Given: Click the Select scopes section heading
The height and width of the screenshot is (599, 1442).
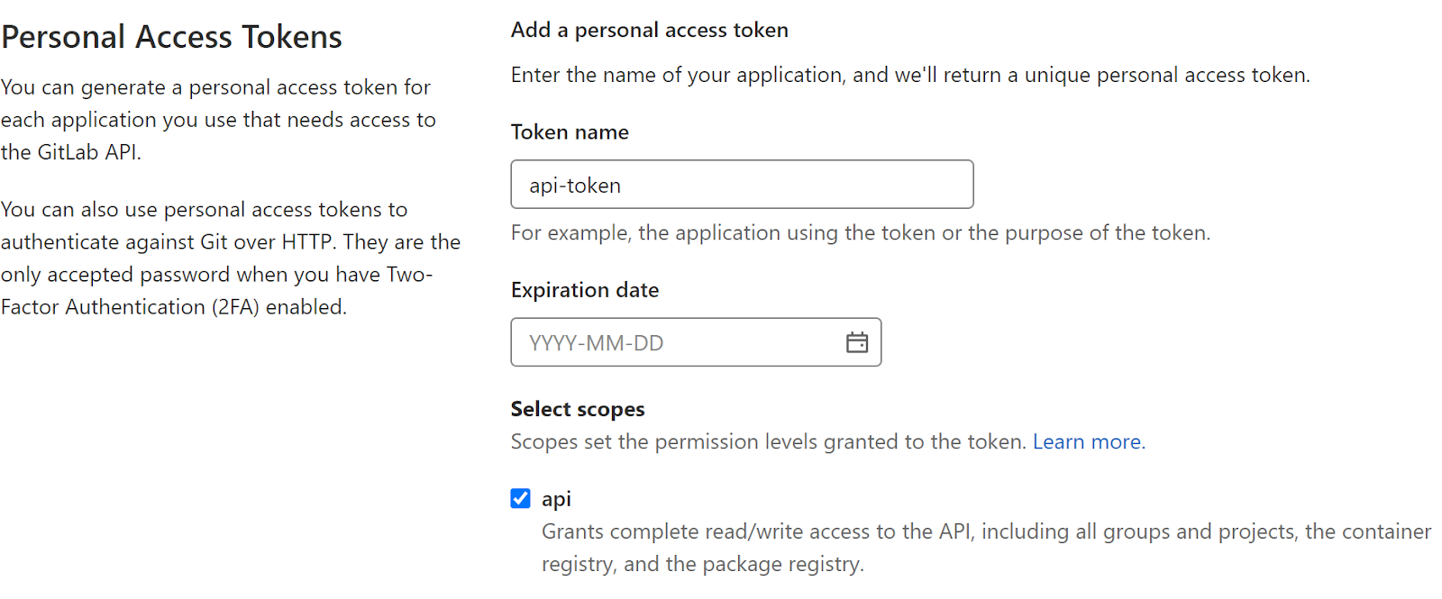Looking at the screenshot, I should click(578, 410).
